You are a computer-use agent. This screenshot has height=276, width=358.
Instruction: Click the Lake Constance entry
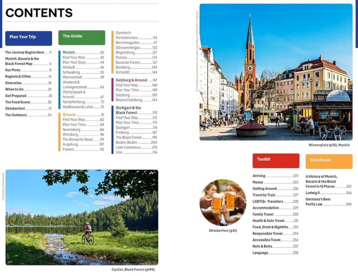pos(129,147)
